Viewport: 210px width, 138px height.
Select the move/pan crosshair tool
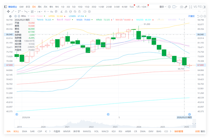(x=8, y=12)
